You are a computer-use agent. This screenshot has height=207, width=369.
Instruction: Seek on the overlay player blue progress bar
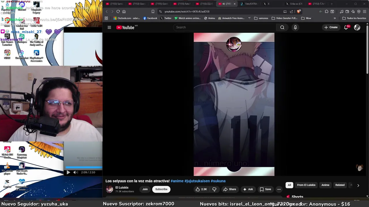pyautogui.click(x=84, y=167)
